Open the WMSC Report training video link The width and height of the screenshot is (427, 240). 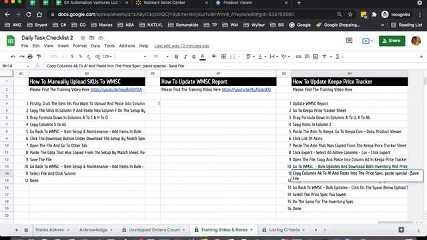tap(246, 89)
